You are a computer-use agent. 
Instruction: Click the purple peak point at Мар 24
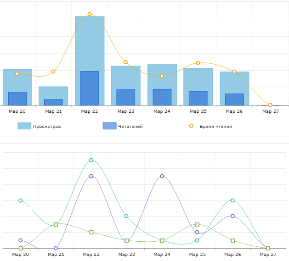[x=162, y=176]
